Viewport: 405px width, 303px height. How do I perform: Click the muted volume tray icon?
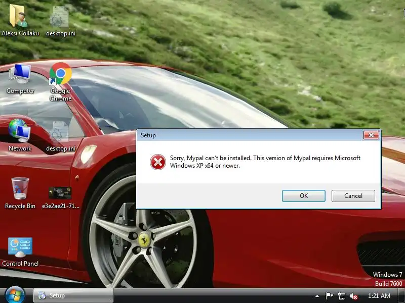point(354,296)
